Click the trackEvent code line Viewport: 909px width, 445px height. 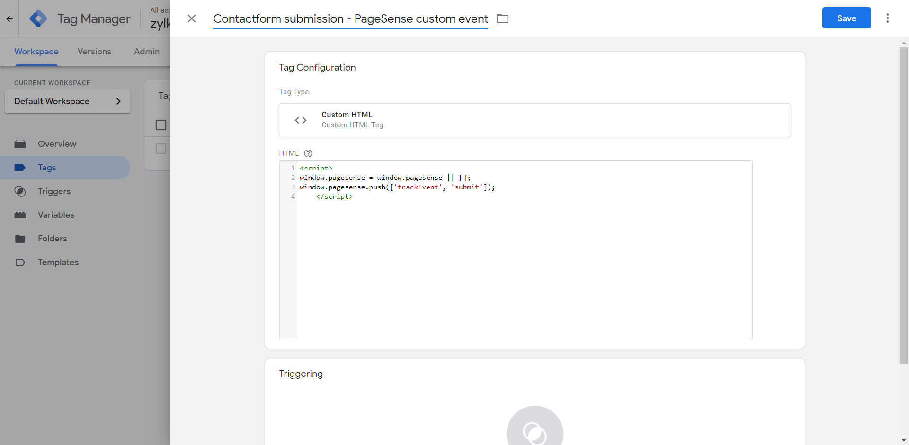click(x=397, y=187)
